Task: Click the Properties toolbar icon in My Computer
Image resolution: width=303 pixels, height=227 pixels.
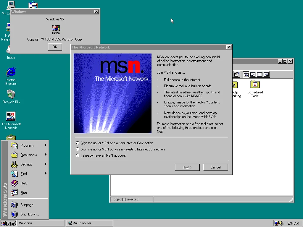Action: coord(236,74)
